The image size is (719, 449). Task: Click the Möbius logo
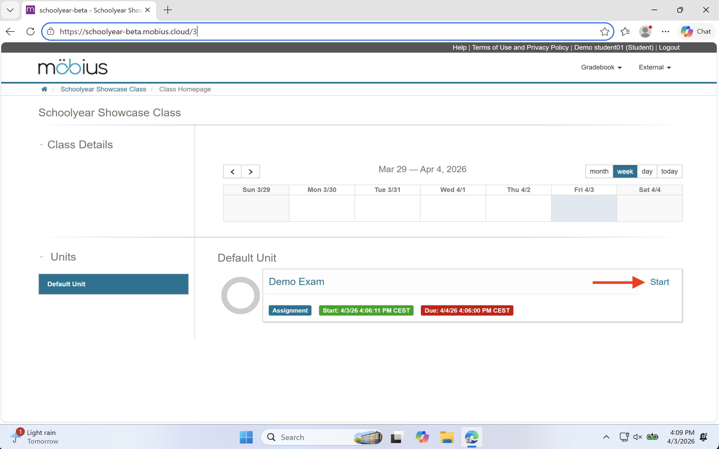point(73,67)
